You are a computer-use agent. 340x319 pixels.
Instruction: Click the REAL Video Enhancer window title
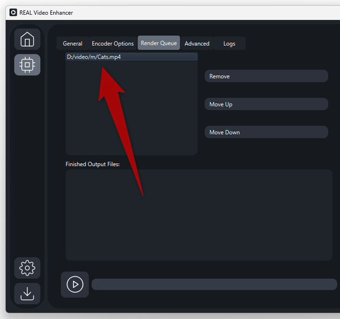47,12
